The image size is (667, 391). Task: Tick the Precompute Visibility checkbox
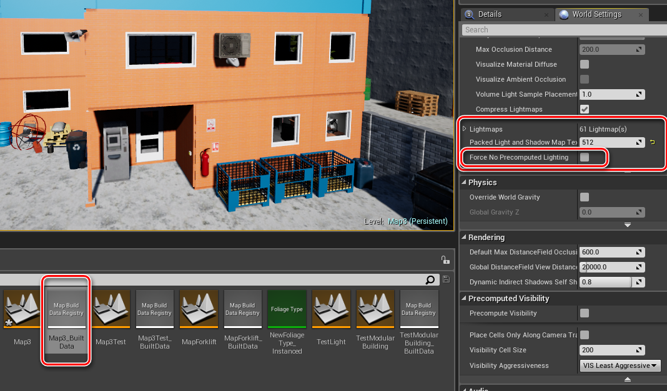pos(585,313)
